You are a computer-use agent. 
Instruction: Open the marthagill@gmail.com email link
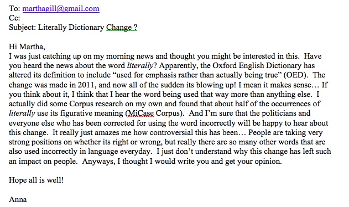click(x=61, y=8)
